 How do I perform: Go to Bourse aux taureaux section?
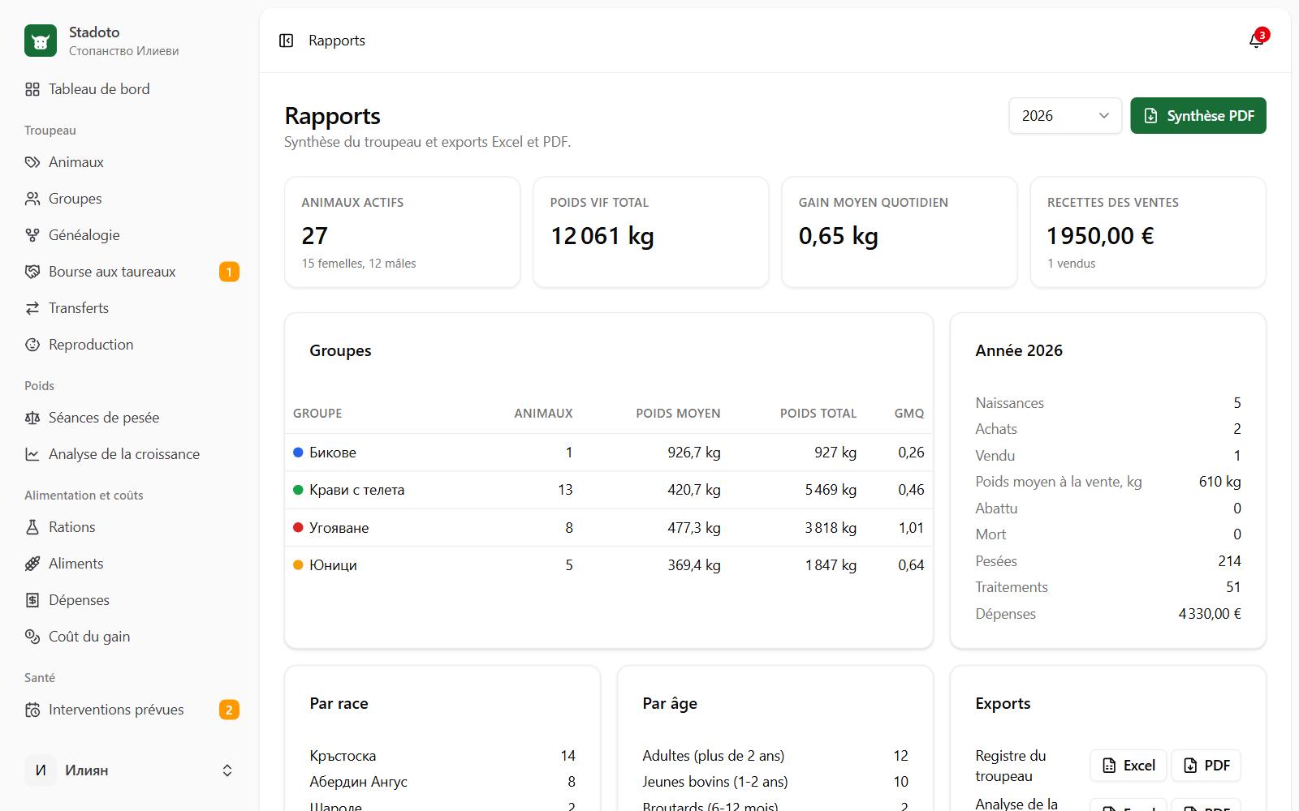tap(130, 272)
